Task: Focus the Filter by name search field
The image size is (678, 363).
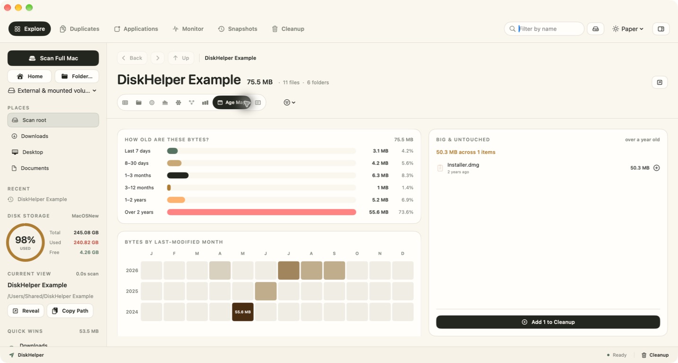Action: pyautogui.click(x=544, y=29)
